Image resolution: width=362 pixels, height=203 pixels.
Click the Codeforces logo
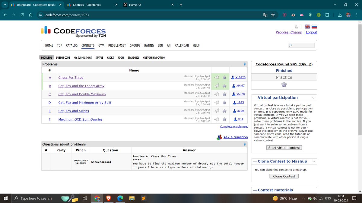[73, 32]
